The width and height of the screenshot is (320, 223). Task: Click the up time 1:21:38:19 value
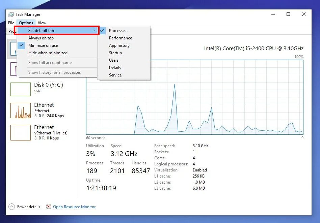101,188
